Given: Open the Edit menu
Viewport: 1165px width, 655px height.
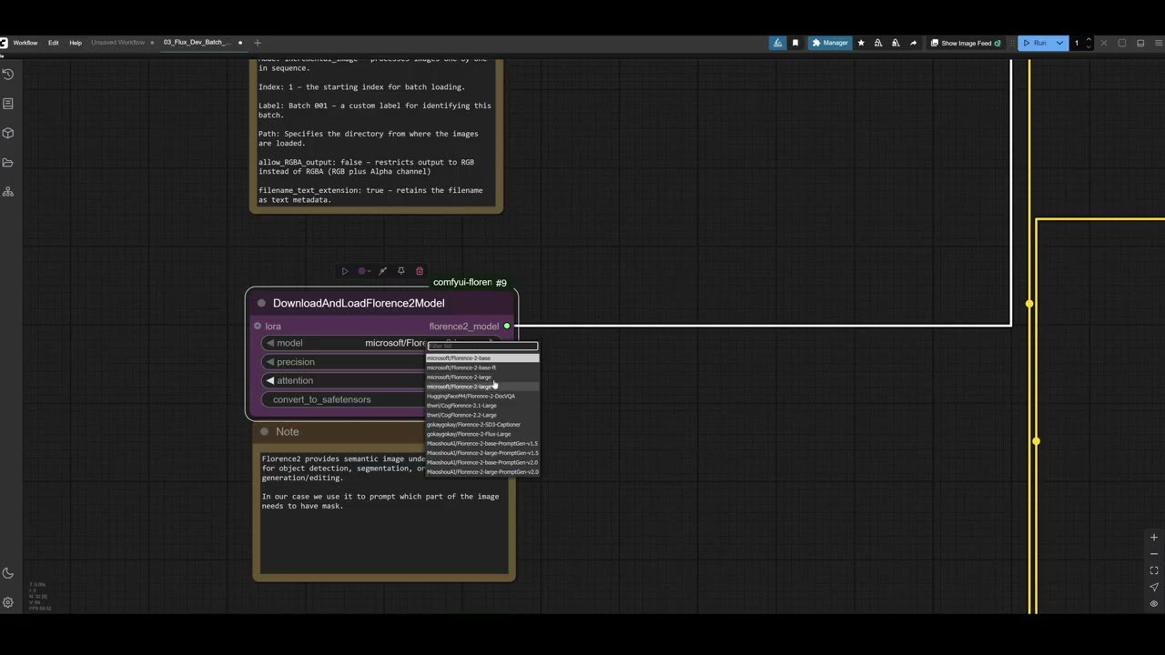Looking at the screenshot, I should pyautogui.click(x=53, y=43).
